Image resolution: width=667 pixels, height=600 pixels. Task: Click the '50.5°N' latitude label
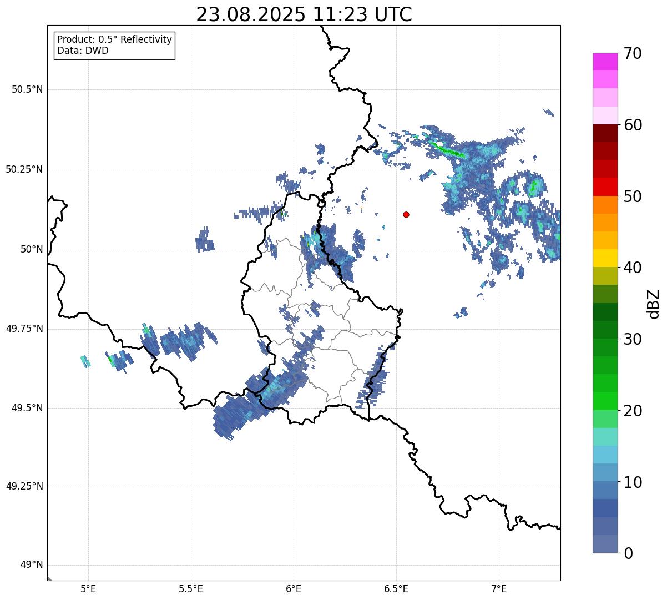[27, 89]
